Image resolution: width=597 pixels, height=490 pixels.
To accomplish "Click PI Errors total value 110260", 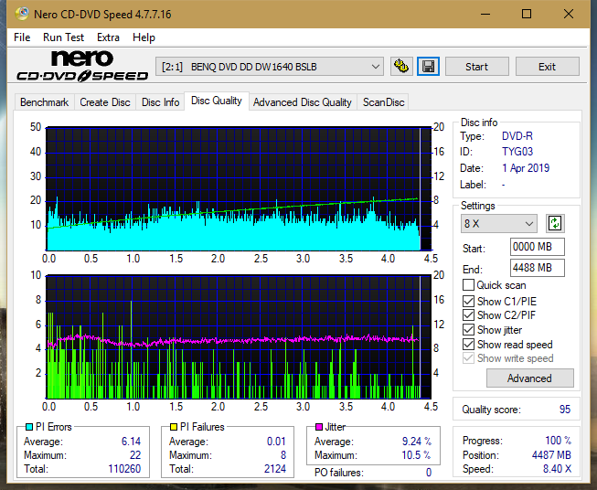I will tap(124, 469).
